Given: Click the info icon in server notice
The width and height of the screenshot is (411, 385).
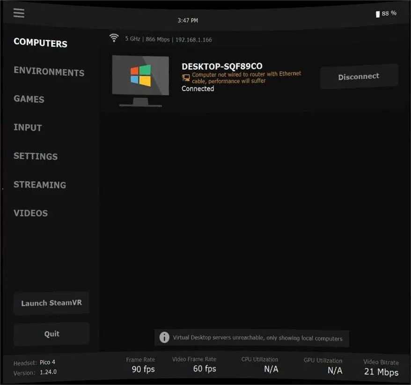Looking at the screenshot, I should pyautogui.click(x=164, y=337).
